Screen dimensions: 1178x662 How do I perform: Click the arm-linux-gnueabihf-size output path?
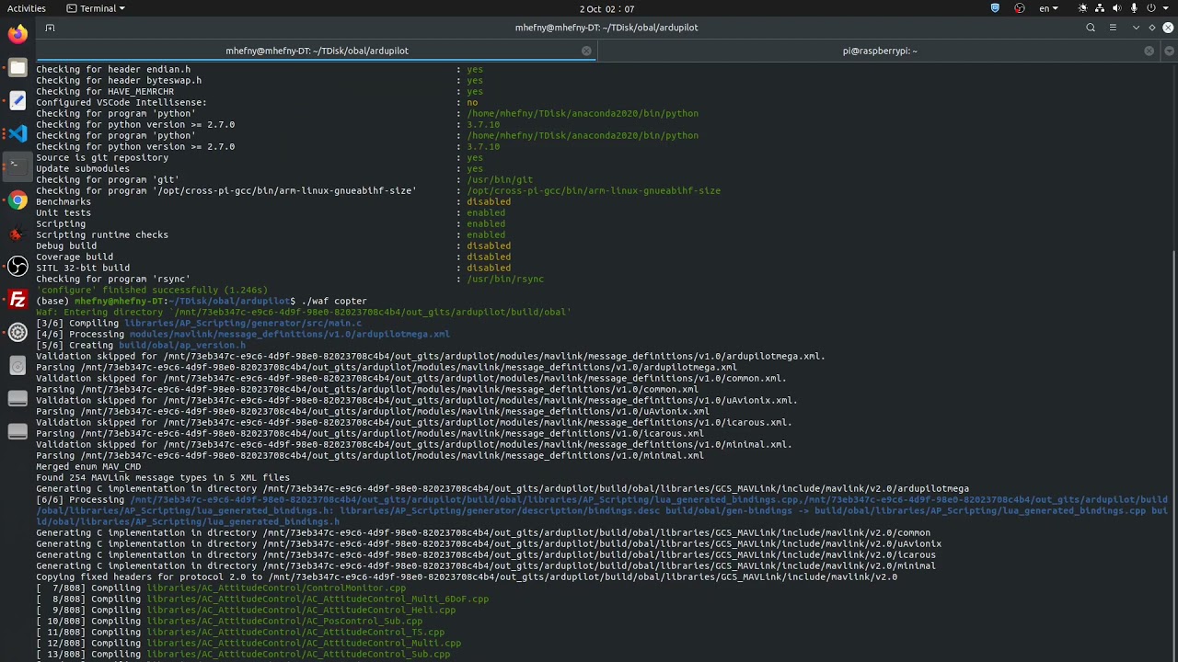click(594, 190)
